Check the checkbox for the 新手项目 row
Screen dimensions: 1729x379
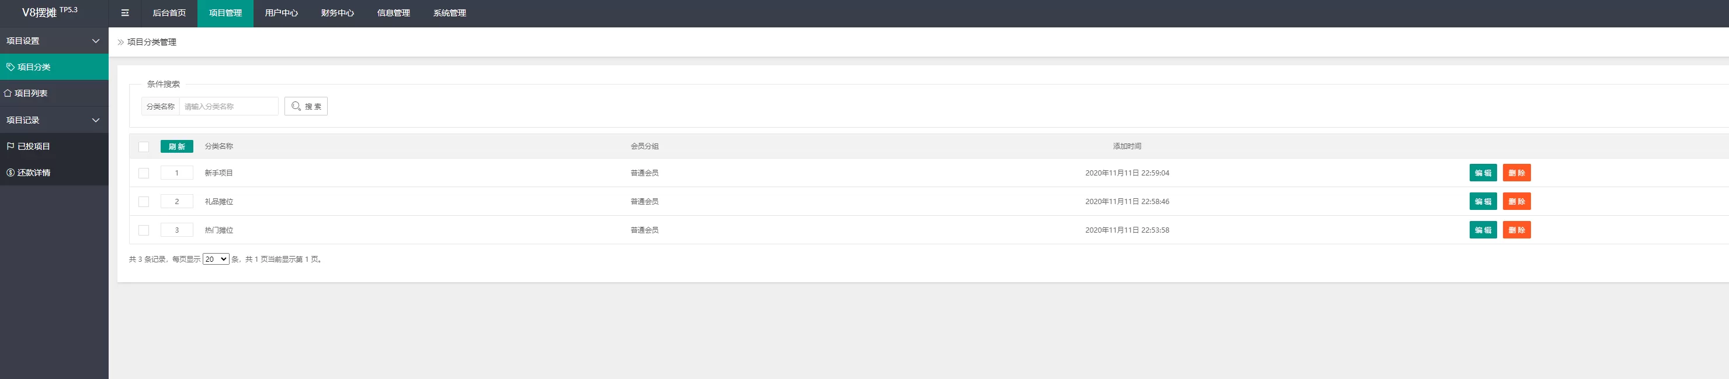[x=144, y=173]
